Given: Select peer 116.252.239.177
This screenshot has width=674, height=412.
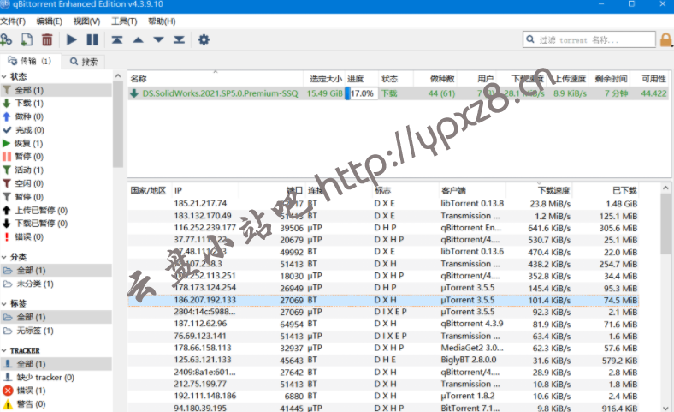Looking at the screenshot, I should [x=383, y=228].
